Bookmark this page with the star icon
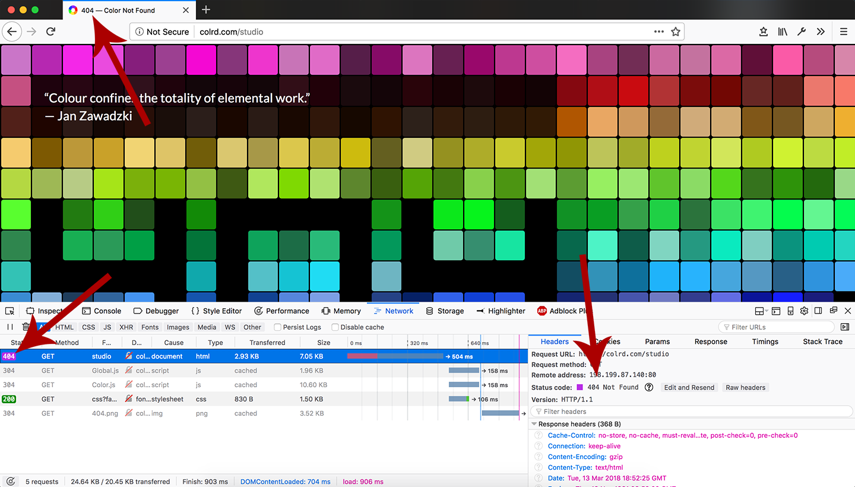The height and width of the screenshot is (487, 855). tap(675, 32)
